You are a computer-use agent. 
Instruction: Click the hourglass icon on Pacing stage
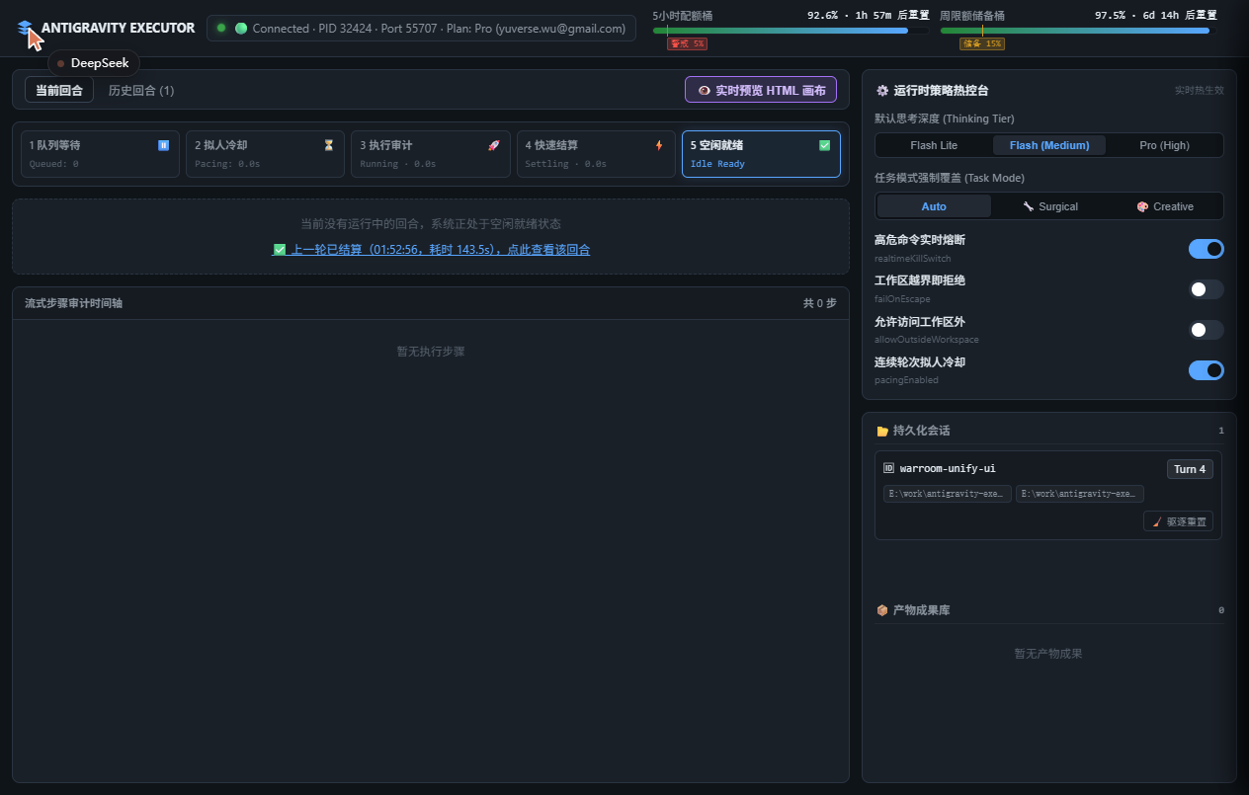tap(329, 145)
